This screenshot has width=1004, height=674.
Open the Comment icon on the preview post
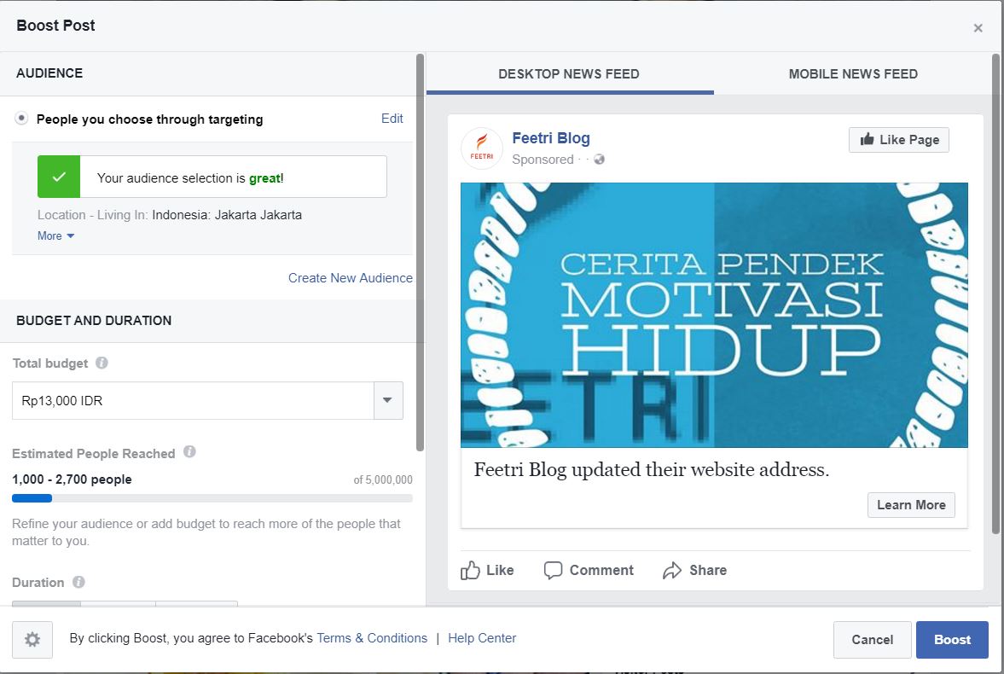[x=554, y=569]
